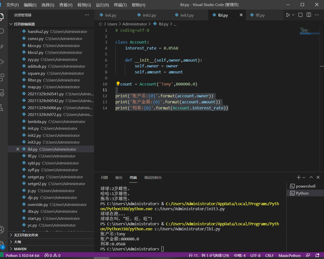
Task: Open explorer more actions ellipsis
Action: coord(87,15)
